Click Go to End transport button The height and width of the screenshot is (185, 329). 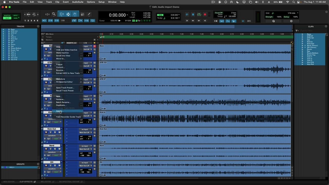(x=205, y=21)
